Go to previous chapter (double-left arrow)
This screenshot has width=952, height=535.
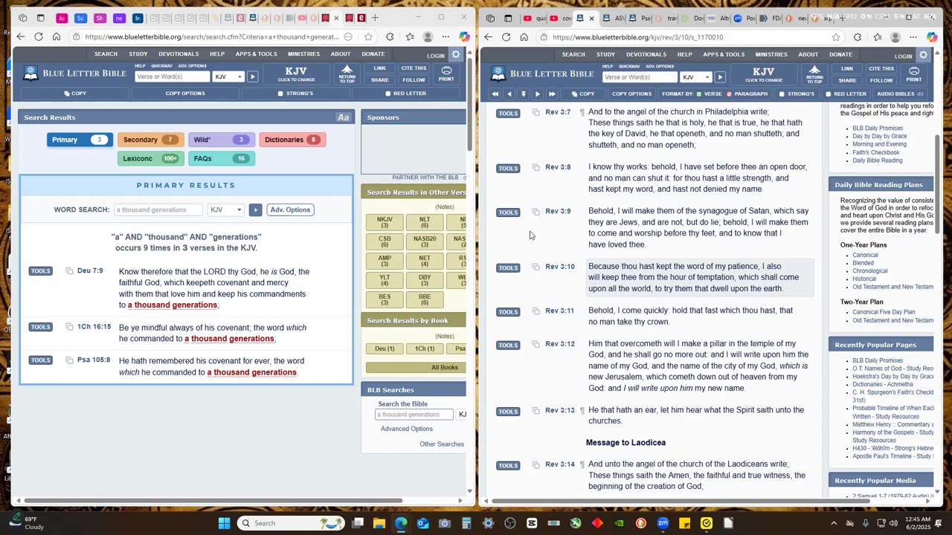point(495,94)
